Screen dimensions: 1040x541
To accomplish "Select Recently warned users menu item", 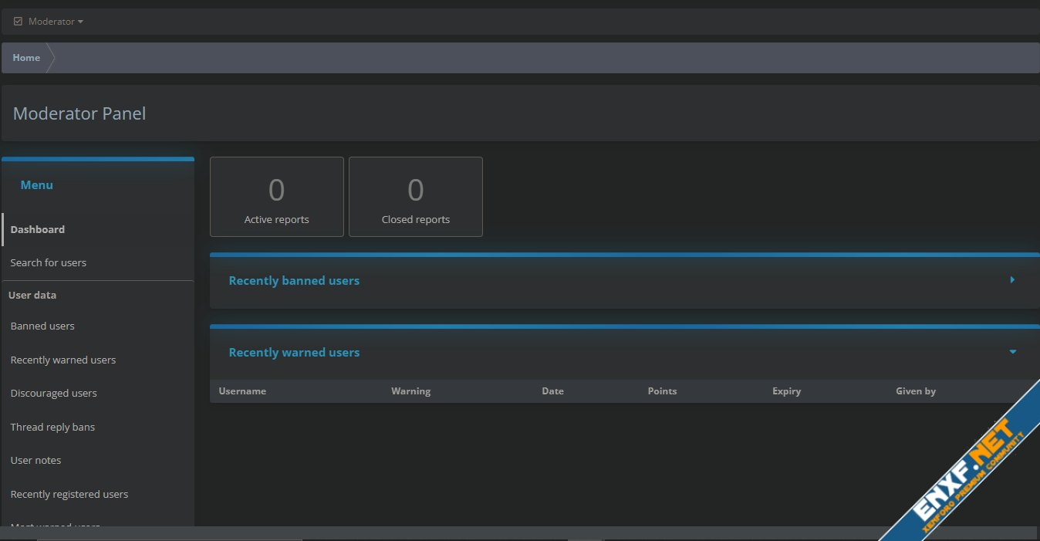I will 63,360.
